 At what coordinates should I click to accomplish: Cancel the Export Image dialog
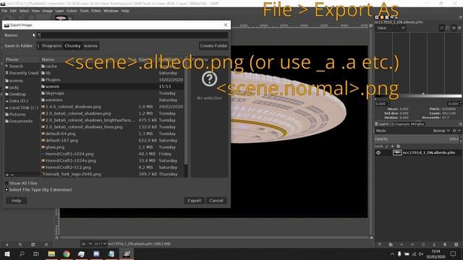(x=216, y=201)
